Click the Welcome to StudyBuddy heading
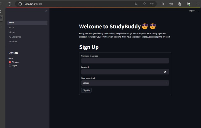 click(x=117, y=26)
